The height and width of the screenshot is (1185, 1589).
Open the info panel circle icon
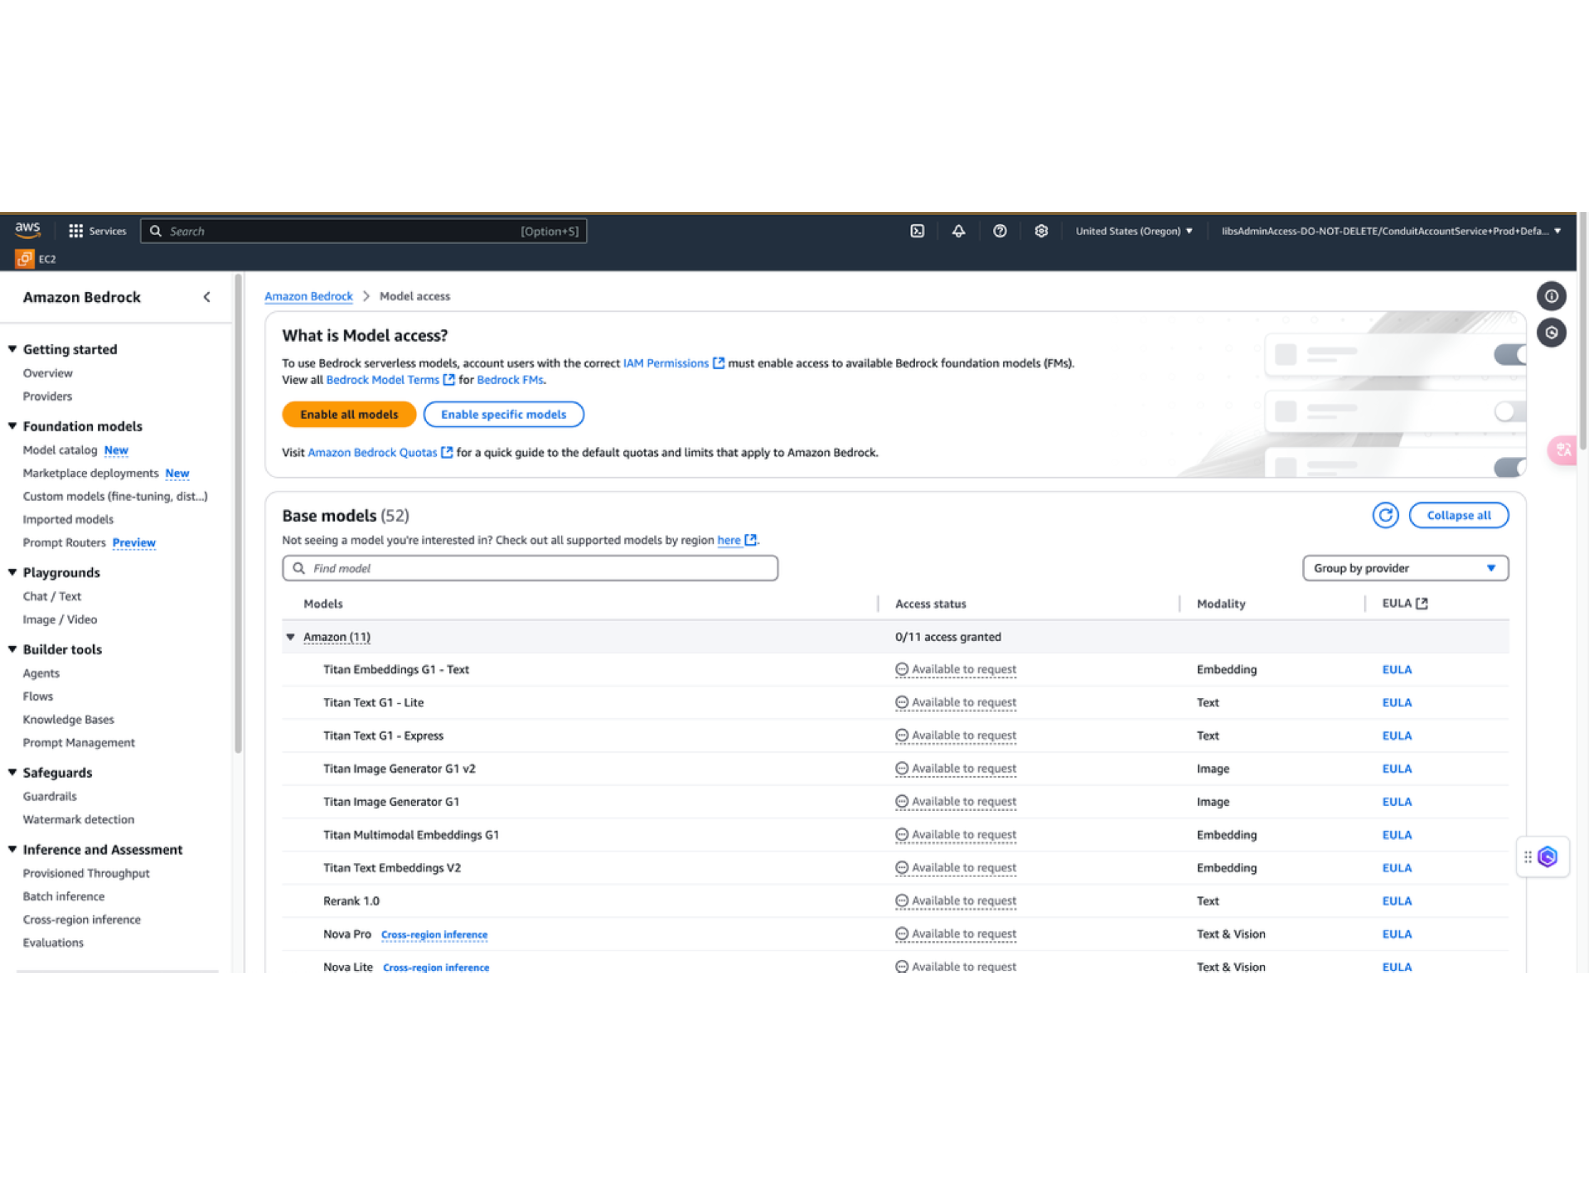coord(1551,296)
